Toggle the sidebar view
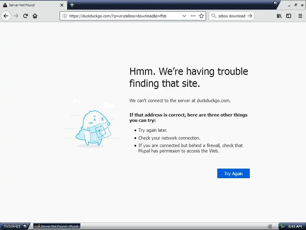 289,16
